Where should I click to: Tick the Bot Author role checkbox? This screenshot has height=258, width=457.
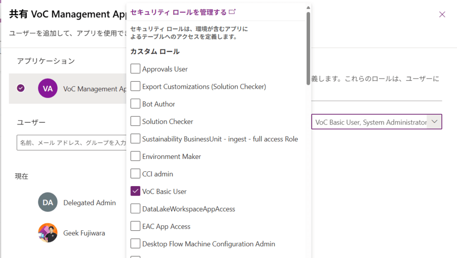click(x=135, y=104)
